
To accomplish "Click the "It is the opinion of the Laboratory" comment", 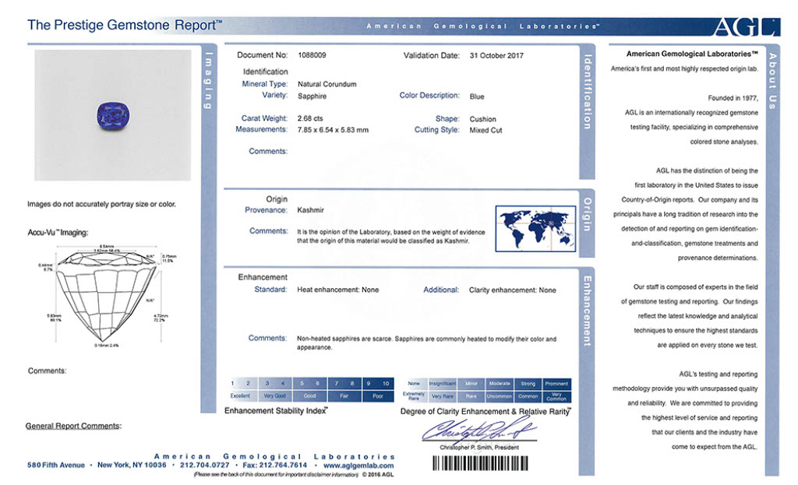I will [x=391, y=237].
